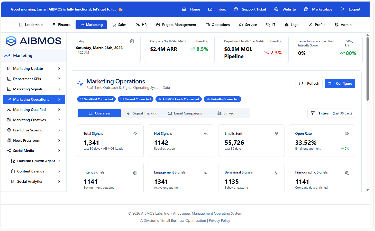
Task: Click the warning triangle icon on Hot Signals
Action: (x=206, y=133)
